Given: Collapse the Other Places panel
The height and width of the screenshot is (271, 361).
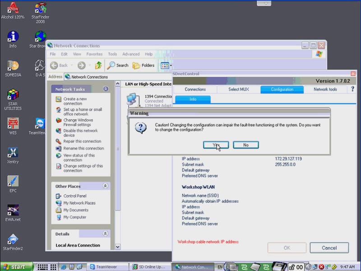Looking at the screenshot, I should pyautogui.click(x=106, y=186).
